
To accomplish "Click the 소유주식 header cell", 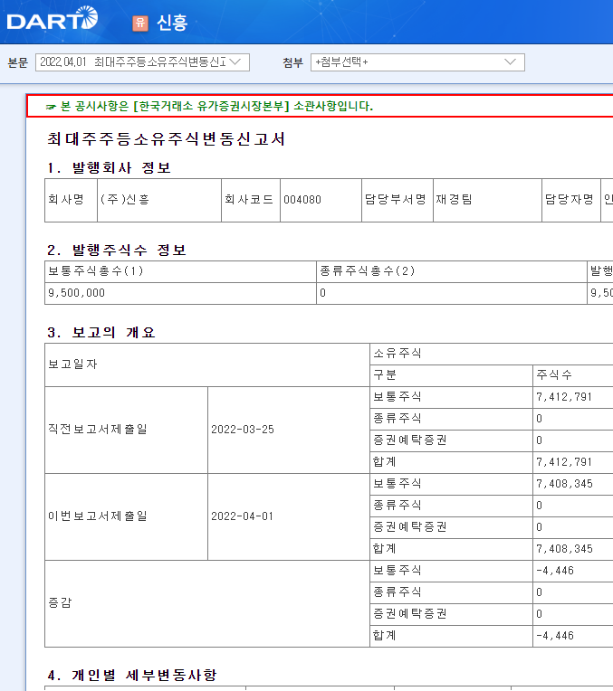I will tap(491, 354).
